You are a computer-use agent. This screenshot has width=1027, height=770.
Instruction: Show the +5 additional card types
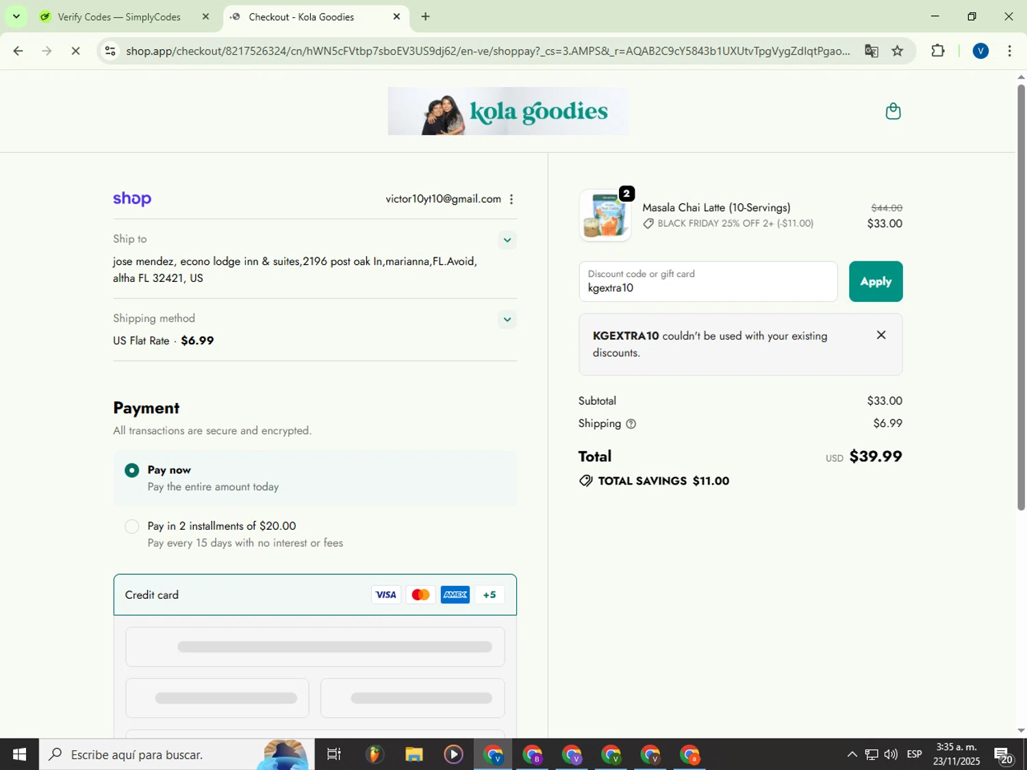point(490,595)
